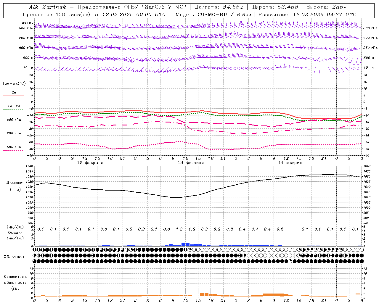Select the Рассчитано: 12.02.2025 04:37 UTC timestamp
Screen dimensions: 379x303
pyautogui.click(x=307, y=14)
